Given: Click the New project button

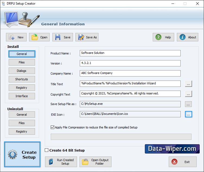Looking at the screenshot, I should 16,37.
